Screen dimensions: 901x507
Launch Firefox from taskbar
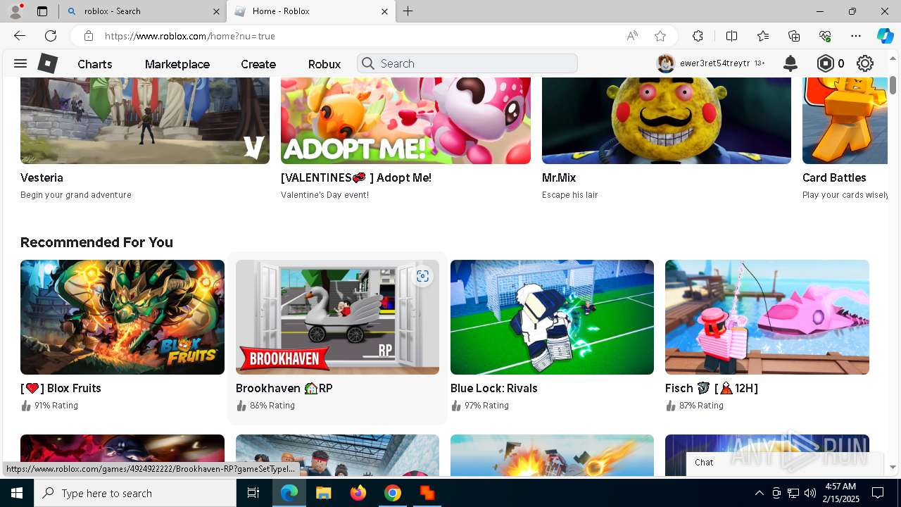358,493
